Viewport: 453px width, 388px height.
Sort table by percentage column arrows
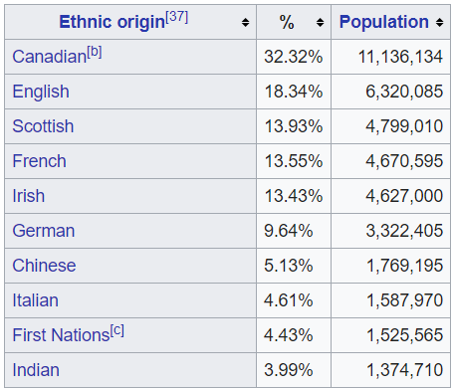(x=320, y=23)
